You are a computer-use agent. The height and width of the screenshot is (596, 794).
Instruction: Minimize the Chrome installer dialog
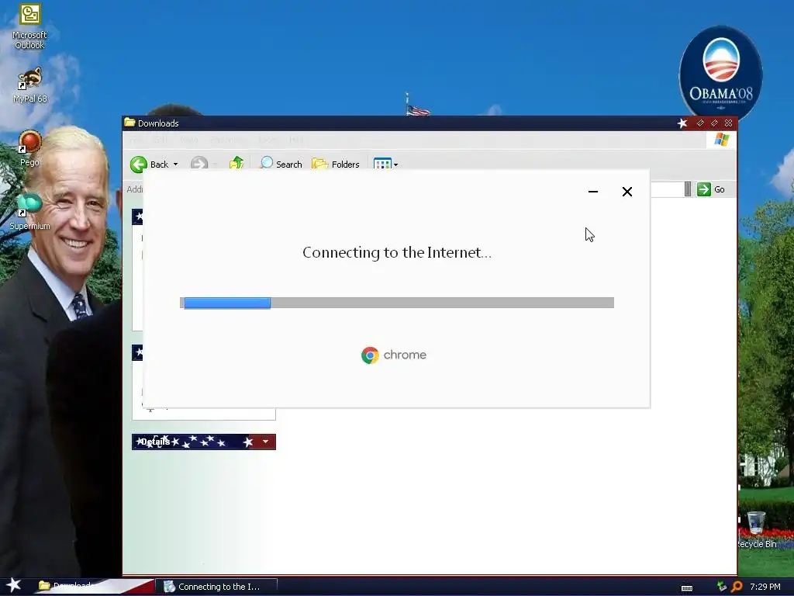pos(593,192)
